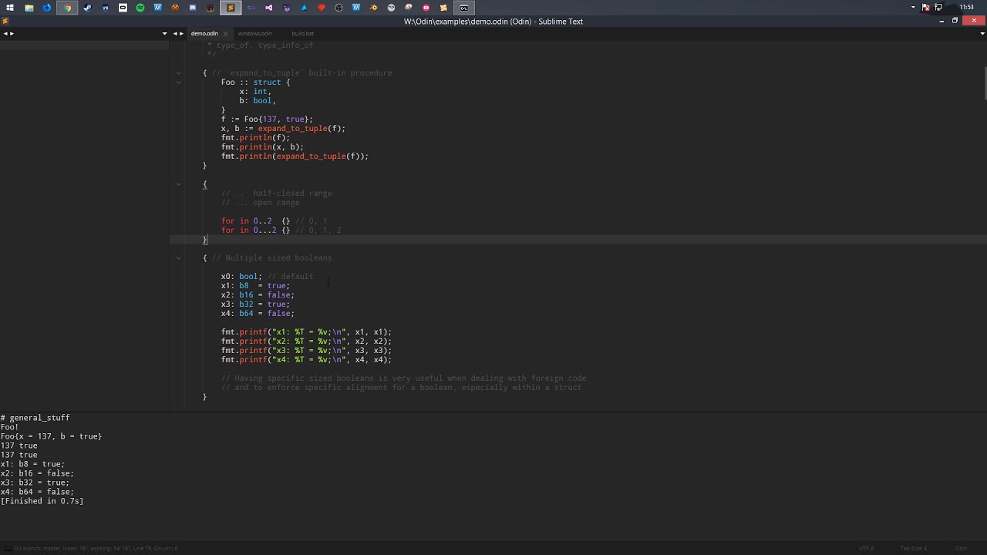
Task: Click the "Foo :: struct {" line
Action: click(x=256, y=82)
